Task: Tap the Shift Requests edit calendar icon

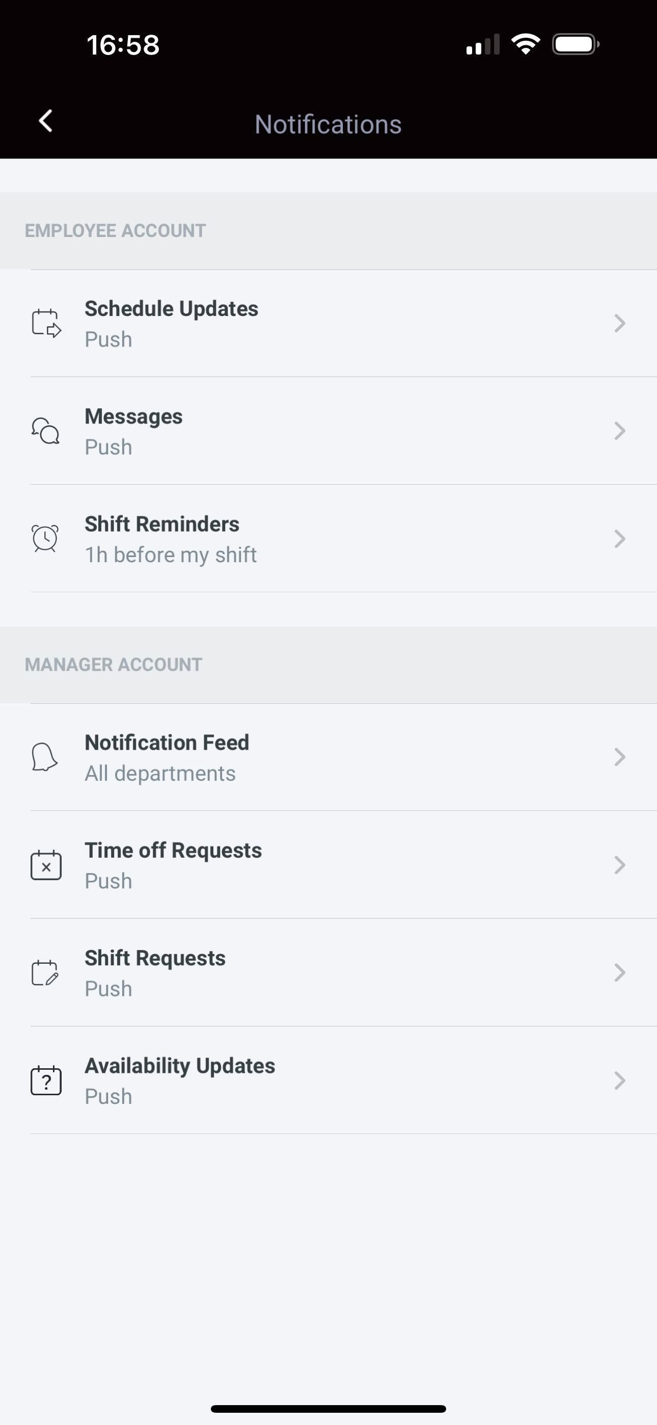Action: tap(45, 972)
